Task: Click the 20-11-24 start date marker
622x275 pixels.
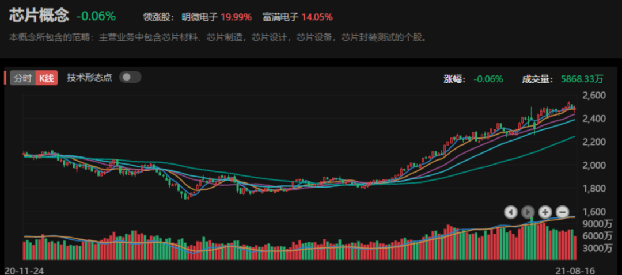Action: (x=24, y=270)
